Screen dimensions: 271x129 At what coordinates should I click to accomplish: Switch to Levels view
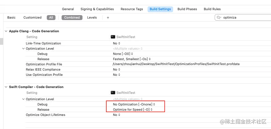(92, 17)
